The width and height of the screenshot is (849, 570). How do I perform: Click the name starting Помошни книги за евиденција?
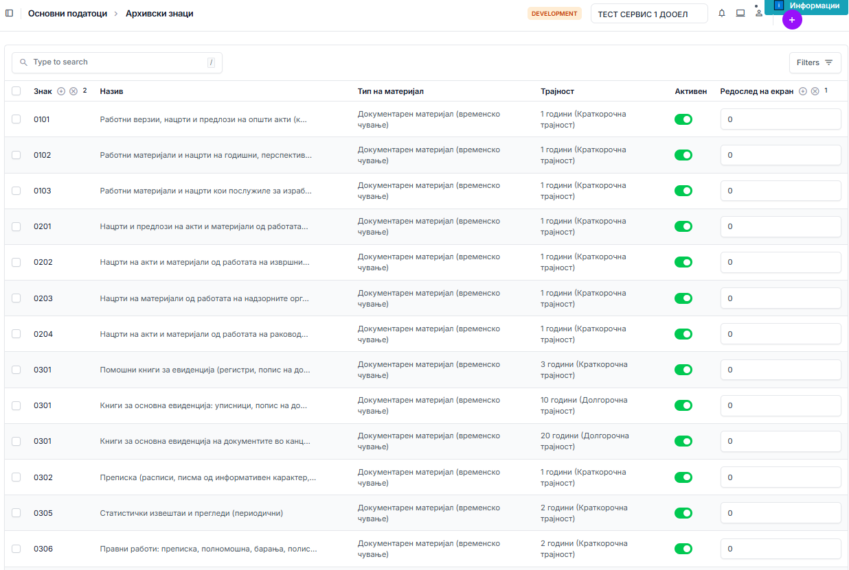[x=205, y=370]
